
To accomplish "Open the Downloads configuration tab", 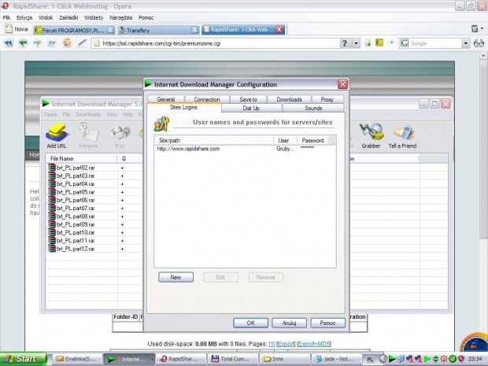I will click(x=289, y=99).
